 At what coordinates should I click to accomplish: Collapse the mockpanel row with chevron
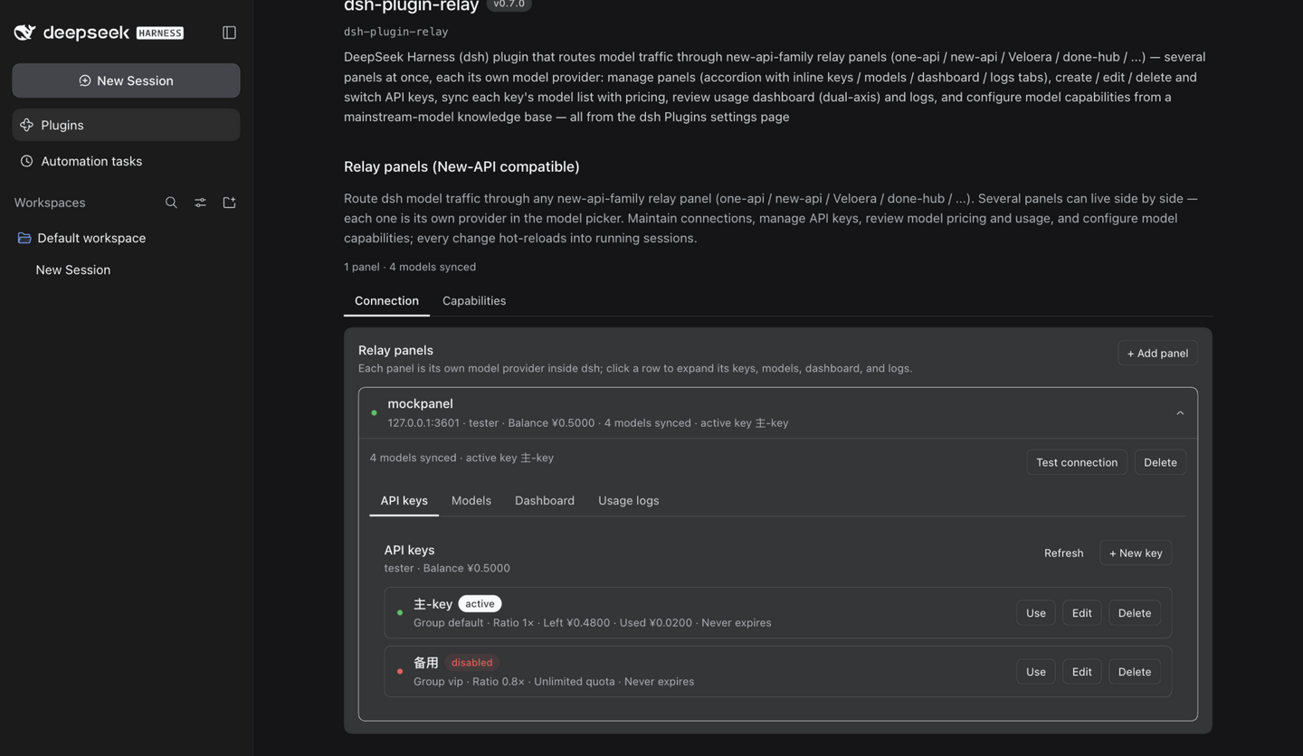(1180, 413)
